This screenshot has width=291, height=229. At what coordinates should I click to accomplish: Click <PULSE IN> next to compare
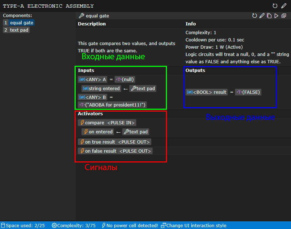[x=121, y=123]
